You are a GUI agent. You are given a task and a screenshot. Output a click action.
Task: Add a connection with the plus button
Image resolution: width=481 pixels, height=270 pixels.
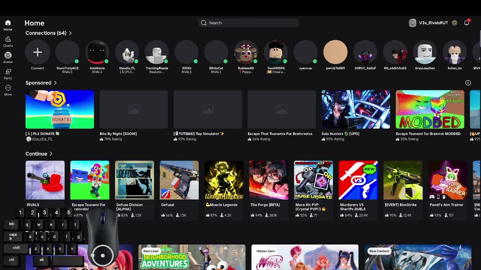38,52
